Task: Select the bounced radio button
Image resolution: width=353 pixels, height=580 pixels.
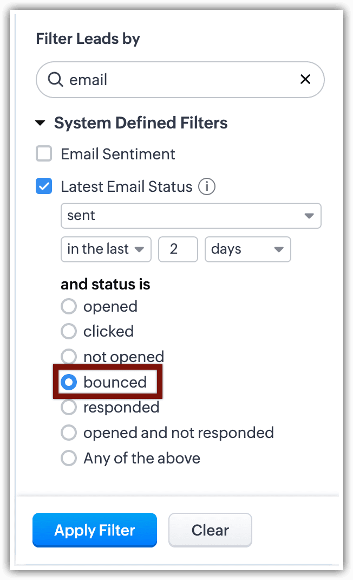Action: click(69, 382)
